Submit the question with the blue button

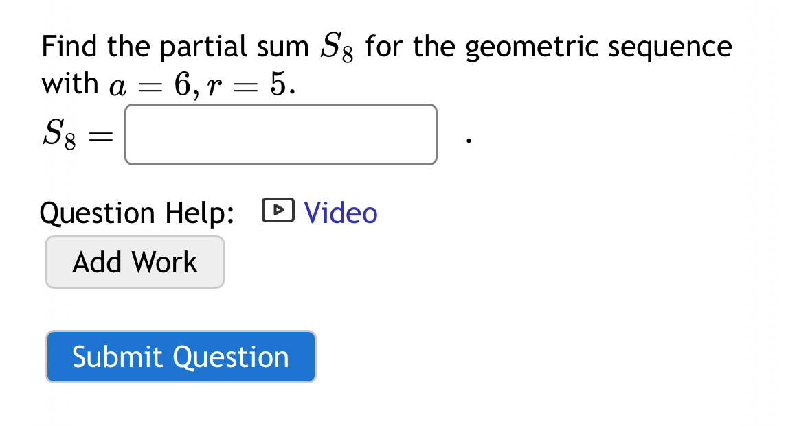[x=181, y=357]
